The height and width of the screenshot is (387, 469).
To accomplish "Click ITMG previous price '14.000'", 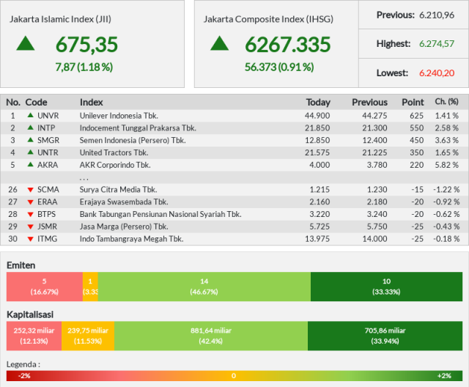I will [374, 239].
